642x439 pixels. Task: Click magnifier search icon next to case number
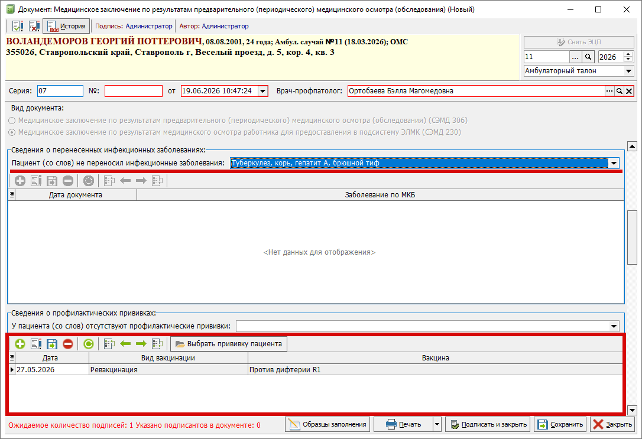click(x=588, y=57)
